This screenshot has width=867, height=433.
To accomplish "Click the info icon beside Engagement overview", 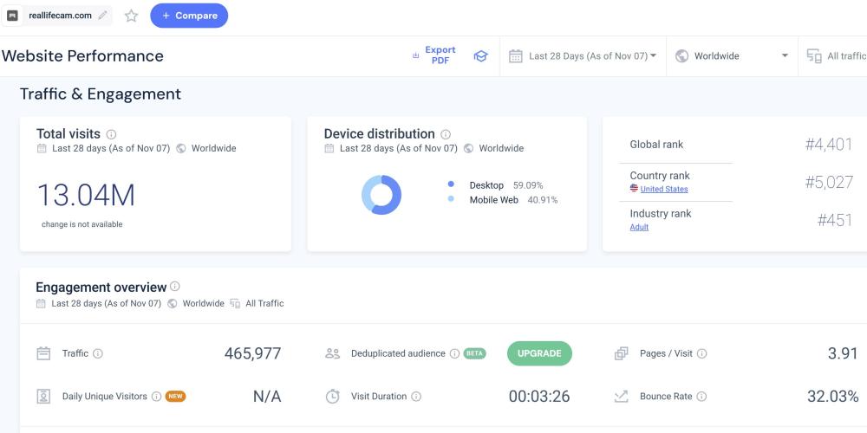I will point(175,287).
